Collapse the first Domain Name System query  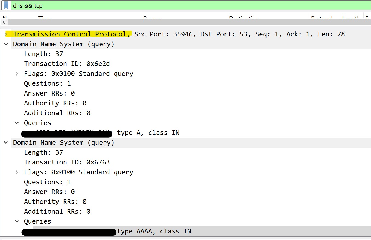6,44
